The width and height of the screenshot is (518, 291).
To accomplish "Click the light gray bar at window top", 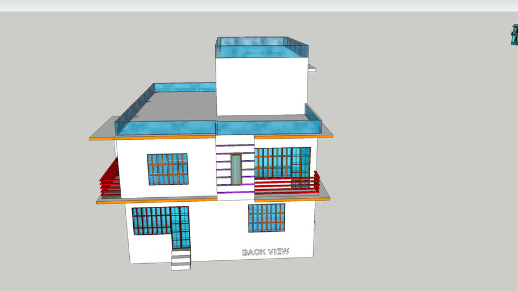I will click(x=259, y=6).
